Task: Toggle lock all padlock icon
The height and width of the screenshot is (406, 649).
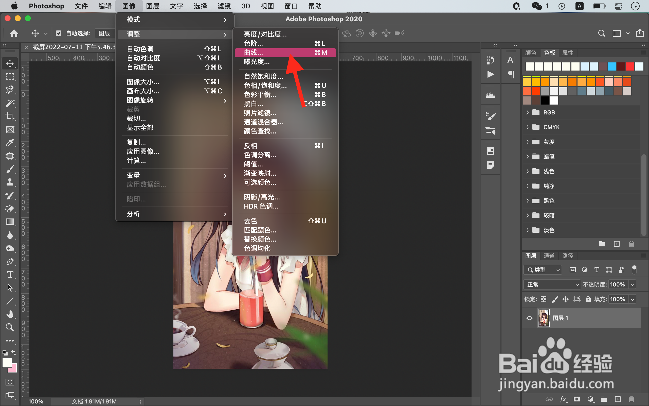Action: click(x=588, y=299)
